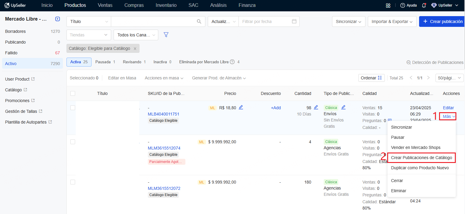Select Cerrar in the dropdown menu

pos(421,181)
